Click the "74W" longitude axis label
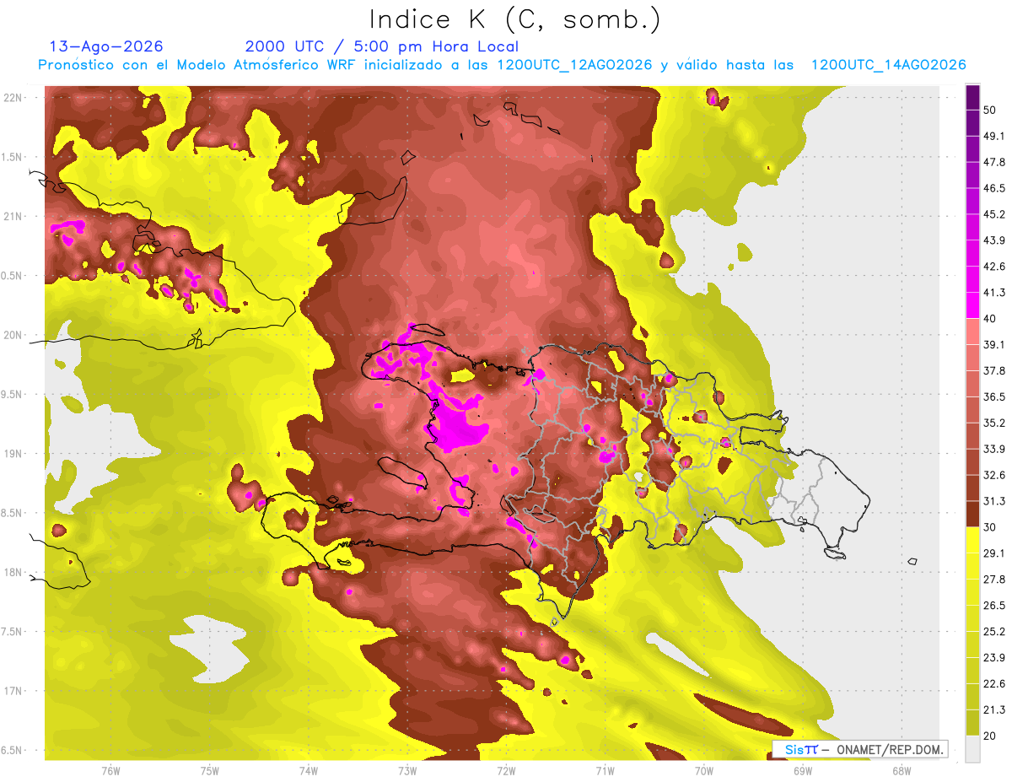Image resolution: width=1012 pixels, height=782 pixels. click(x=308, y=770)
